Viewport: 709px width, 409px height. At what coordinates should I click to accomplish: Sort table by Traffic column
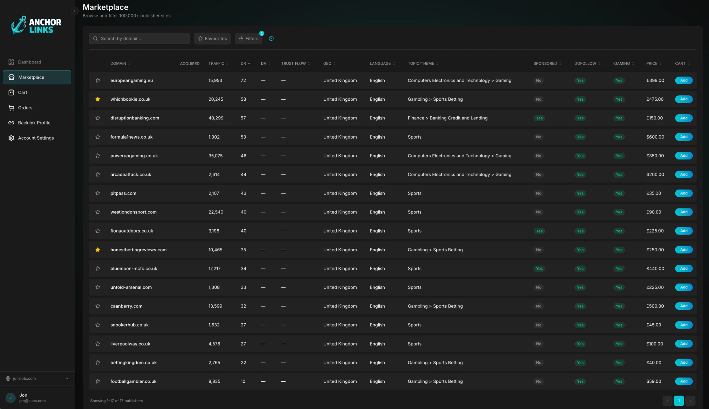[218, 64]
